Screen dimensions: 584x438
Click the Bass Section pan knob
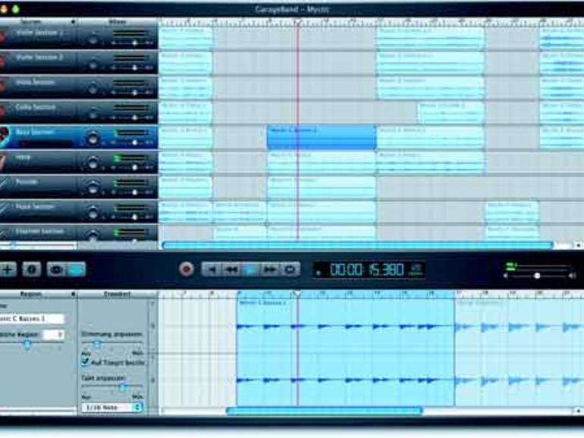click(x=93, y=138)
